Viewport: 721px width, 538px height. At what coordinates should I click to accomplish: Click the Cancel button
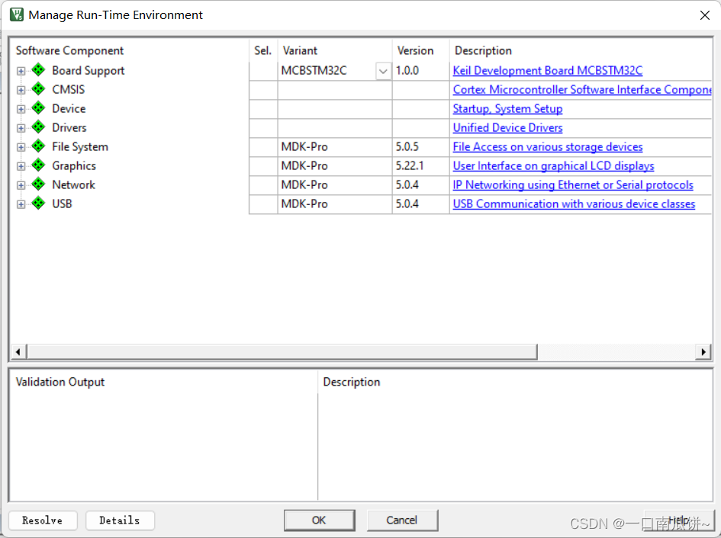tap(402, 520)
